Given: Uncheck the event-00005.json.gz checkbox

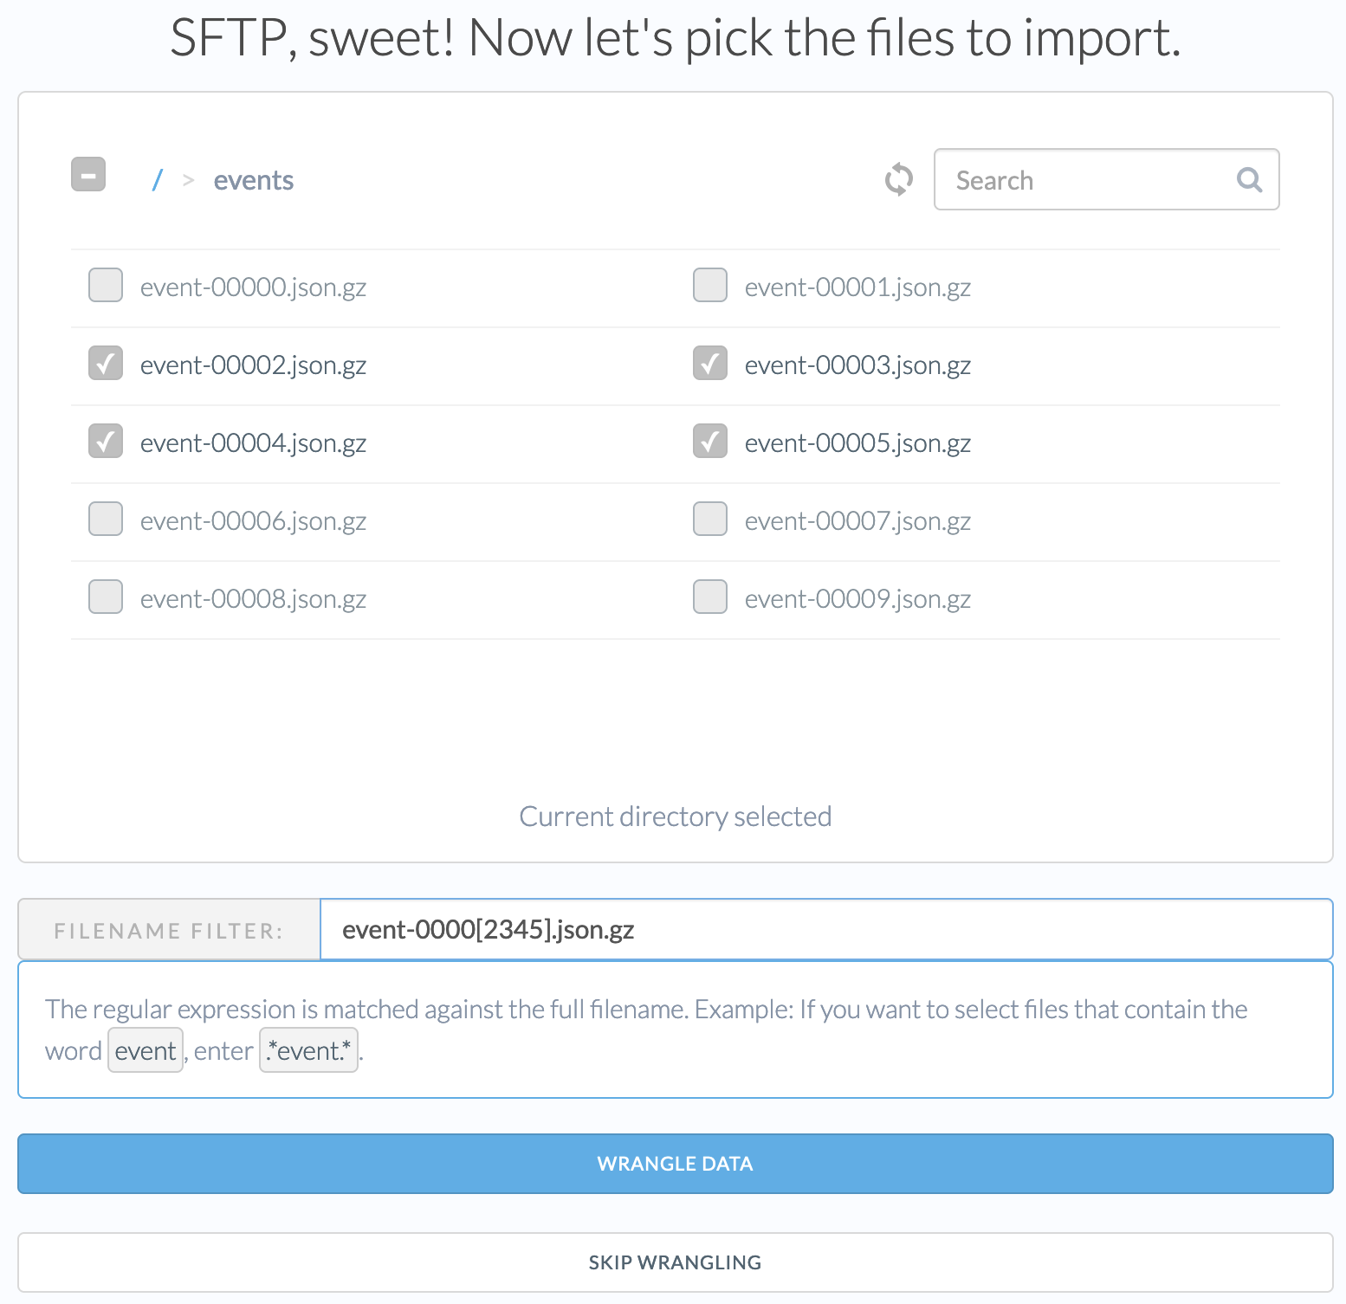Looking at the screenshot, I should click(710, 442).
